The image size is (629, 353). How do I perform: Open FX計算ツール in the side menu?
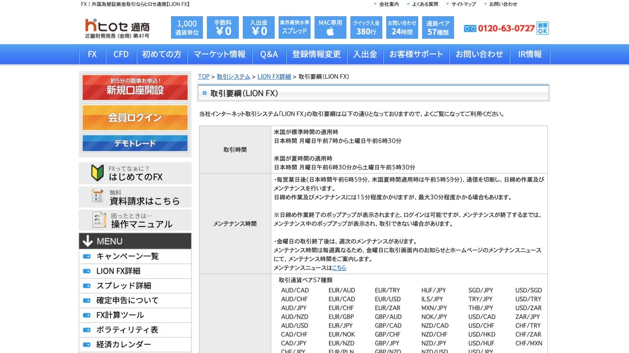[x=135, y=315]
